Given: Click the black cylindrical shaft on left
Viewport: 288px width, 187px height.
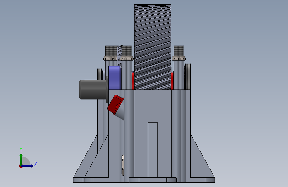Looking at the screenshot, I should coord(93,90).
